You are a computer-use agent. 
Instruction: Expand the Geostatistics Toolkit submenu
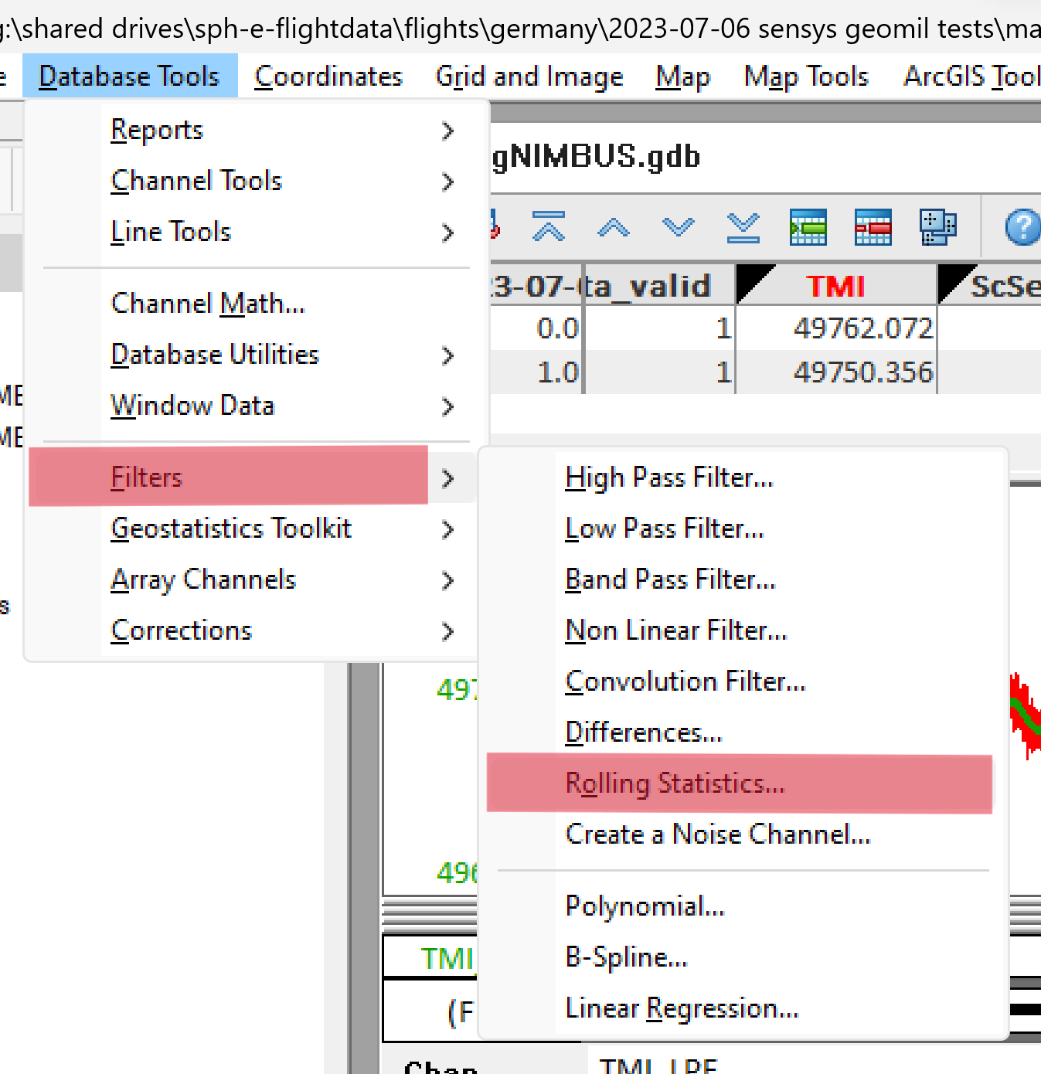click(231, 529)
